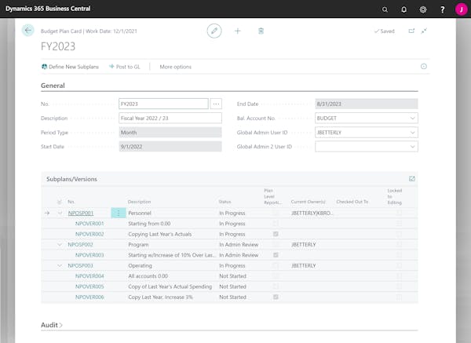Click the back arrow button

pyautogui.click(x=28, y=31)
